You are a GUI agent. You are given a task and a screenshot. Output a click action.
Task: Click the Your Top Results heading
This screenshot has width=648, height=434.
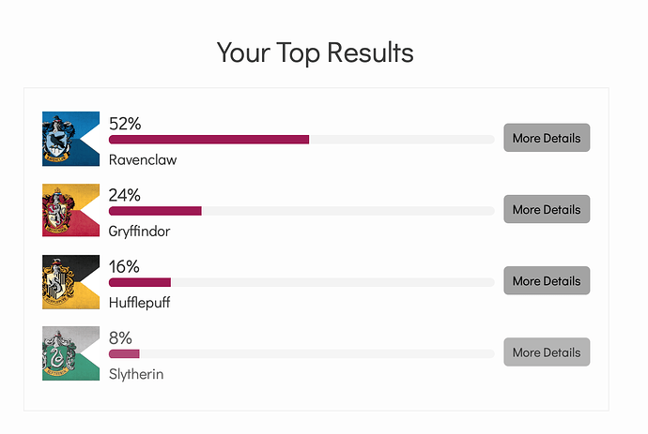click(x=316, y=52)
